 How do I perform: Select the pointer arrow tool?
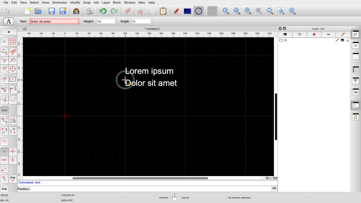coord(8,11)
